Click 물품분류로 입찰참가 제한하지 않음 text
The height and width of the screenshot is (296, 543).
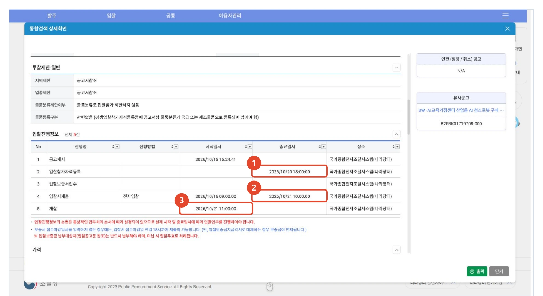pyautogui.click(x=108, y=105)
